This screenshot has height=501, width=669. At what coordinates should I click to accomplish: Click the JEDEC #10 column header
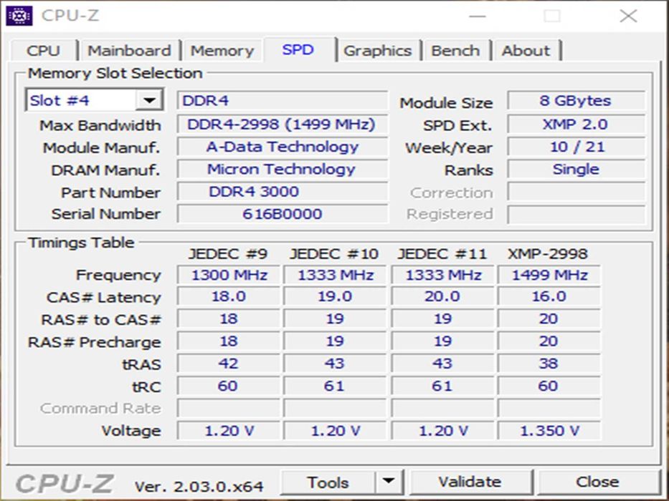coord(334,254)
